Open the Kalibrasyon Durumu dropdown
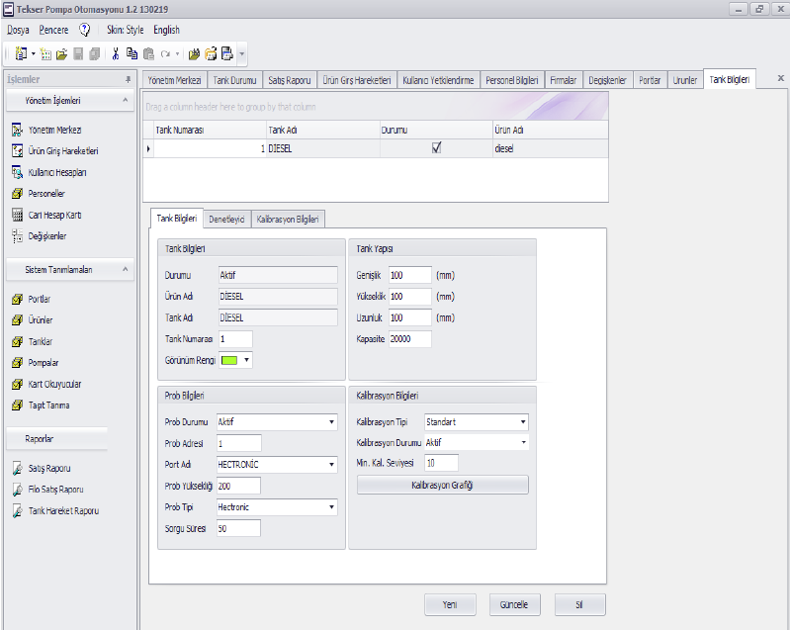Image resolution: width=790 pixels, height=630 pixels. click(523, 442)
